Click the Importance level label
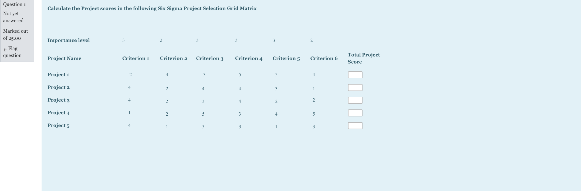582x191 pixels. click(x=69, y=40)
